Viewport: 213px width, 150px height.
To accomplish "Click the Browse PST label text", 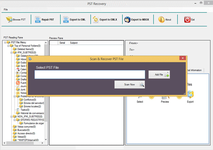I will [19, 19].
